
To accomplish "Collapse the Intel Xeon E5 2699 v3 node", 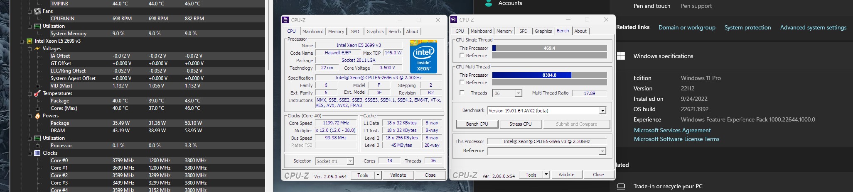I will click(22, 41).
